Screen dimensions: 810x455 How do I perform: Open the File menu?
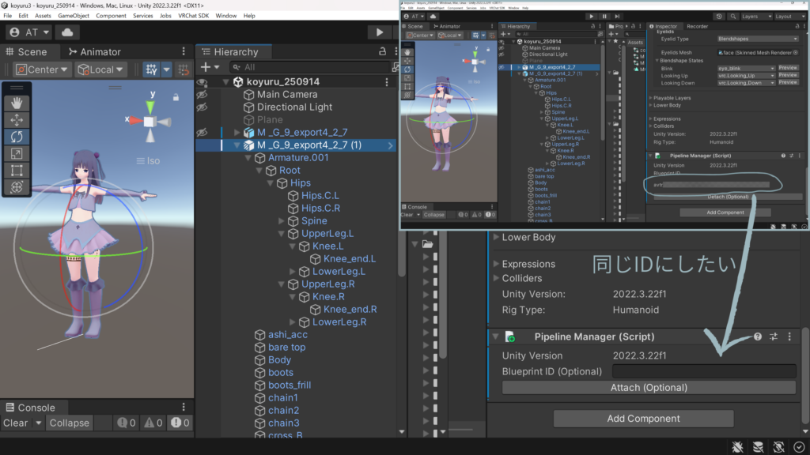pyautogui.click(x=8, y=16)
